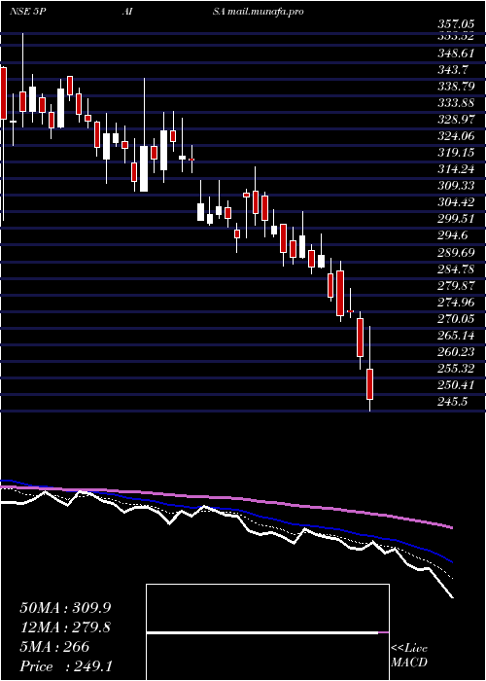Click the mail.munafa.pro header text

point(264,12)
